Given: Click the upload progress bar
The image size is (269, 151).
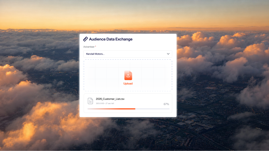Looking at the screenshot, I should (129, 109).
